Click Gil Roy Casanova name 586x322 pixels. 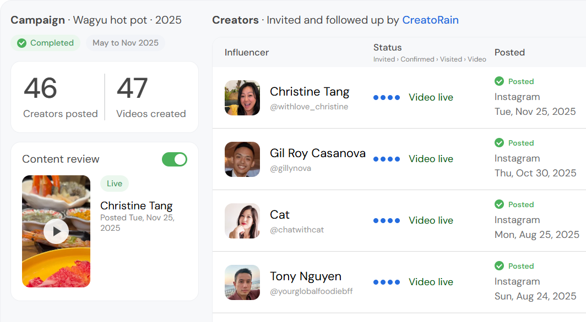coord(318,153)
